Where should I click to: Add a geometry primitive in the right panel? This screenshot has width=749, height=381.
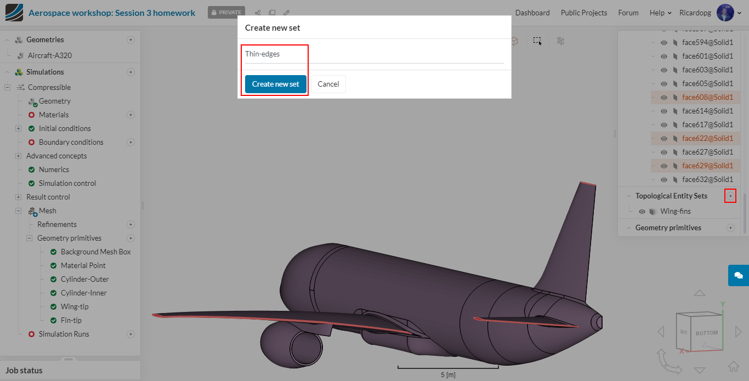(730, 228)
